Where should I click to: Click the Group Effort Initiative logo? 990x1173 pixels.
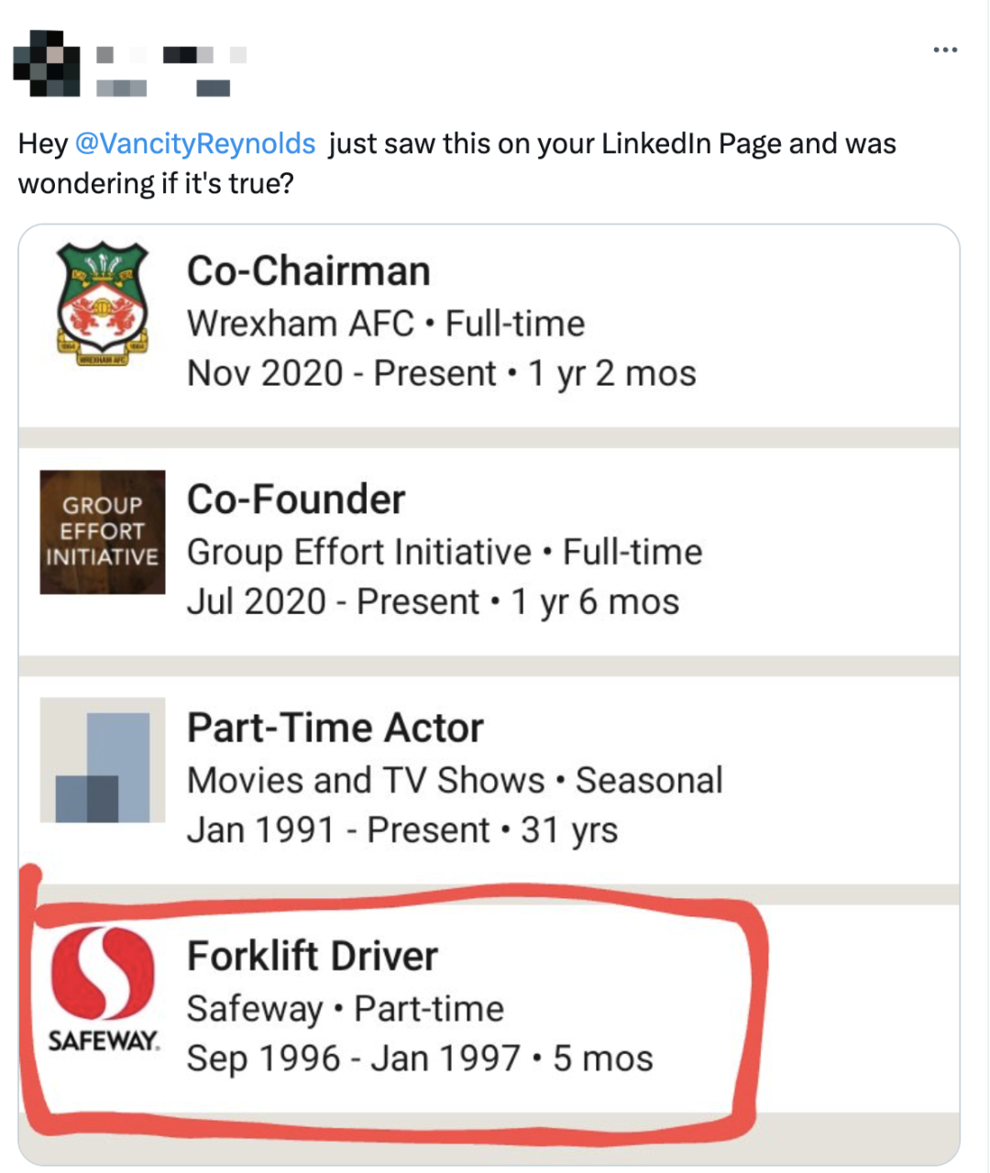point(103,532)
